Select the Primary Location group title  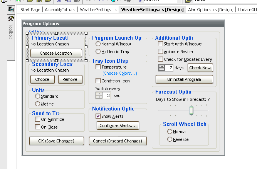pos(50,38)
